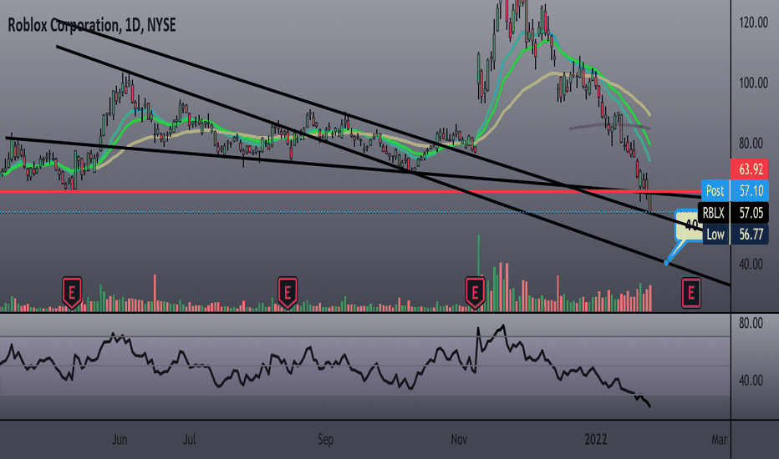Viewport: 779px width, 459px height.
Task: Click the 57.05 last price value
Action: tap(750, 213)
